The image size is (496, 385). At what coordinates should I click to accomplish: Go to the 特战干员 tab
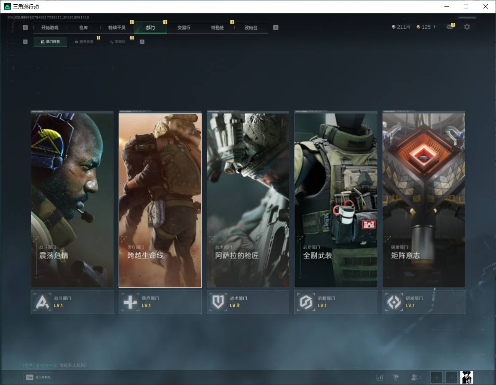(117, 27)
